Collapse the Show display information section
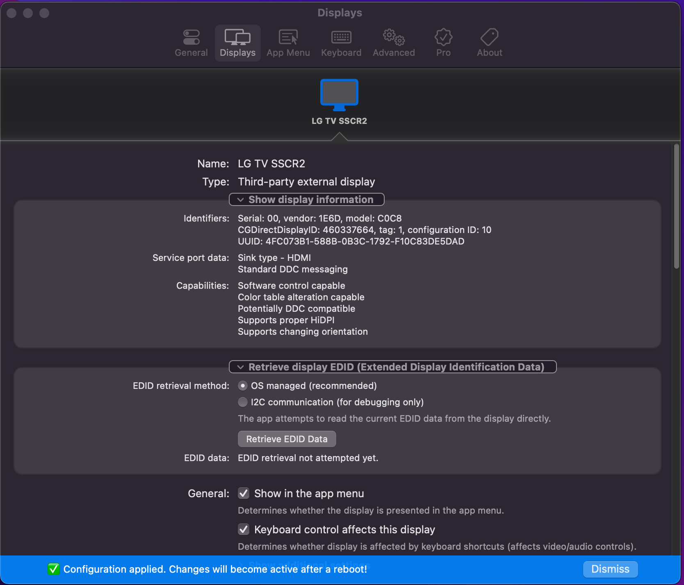 pyautogui.click(x=306, y=199)
